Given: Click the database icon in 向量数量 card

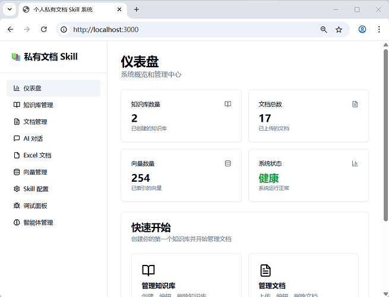Looking at the screenshot, I should [227, 163].
